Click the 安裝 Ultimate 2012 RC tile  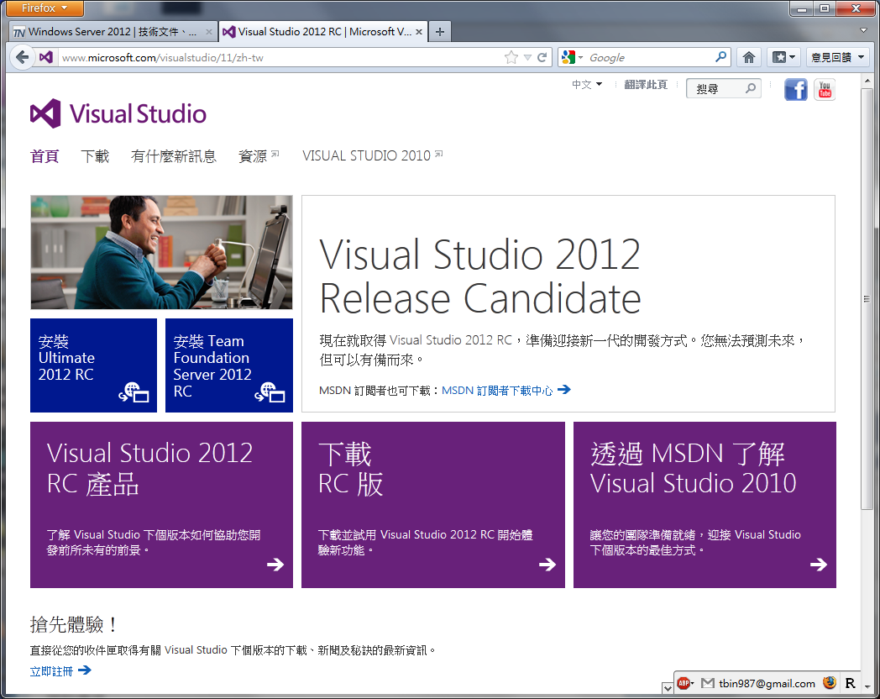(94, 365)
